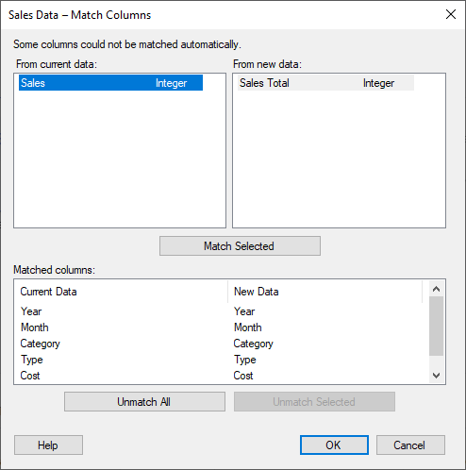This screenshot has width=466, height=470.
Task: Click the New Data column header
Action: (x=325, y=292)
